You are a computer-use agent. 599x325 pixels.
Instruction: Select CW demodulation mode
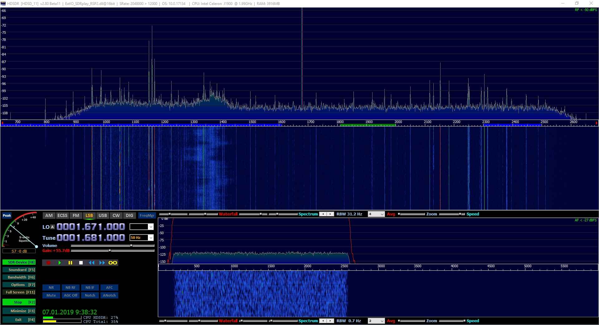[116, 215]
